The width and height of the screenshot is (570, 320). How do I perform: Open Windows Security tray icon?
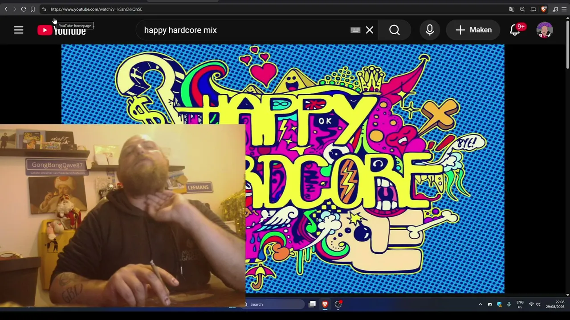499,304
